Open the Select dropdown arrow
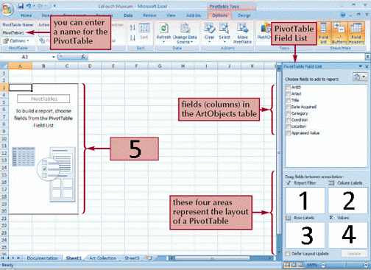Screen dimensions: 371x270 point(225,42)
